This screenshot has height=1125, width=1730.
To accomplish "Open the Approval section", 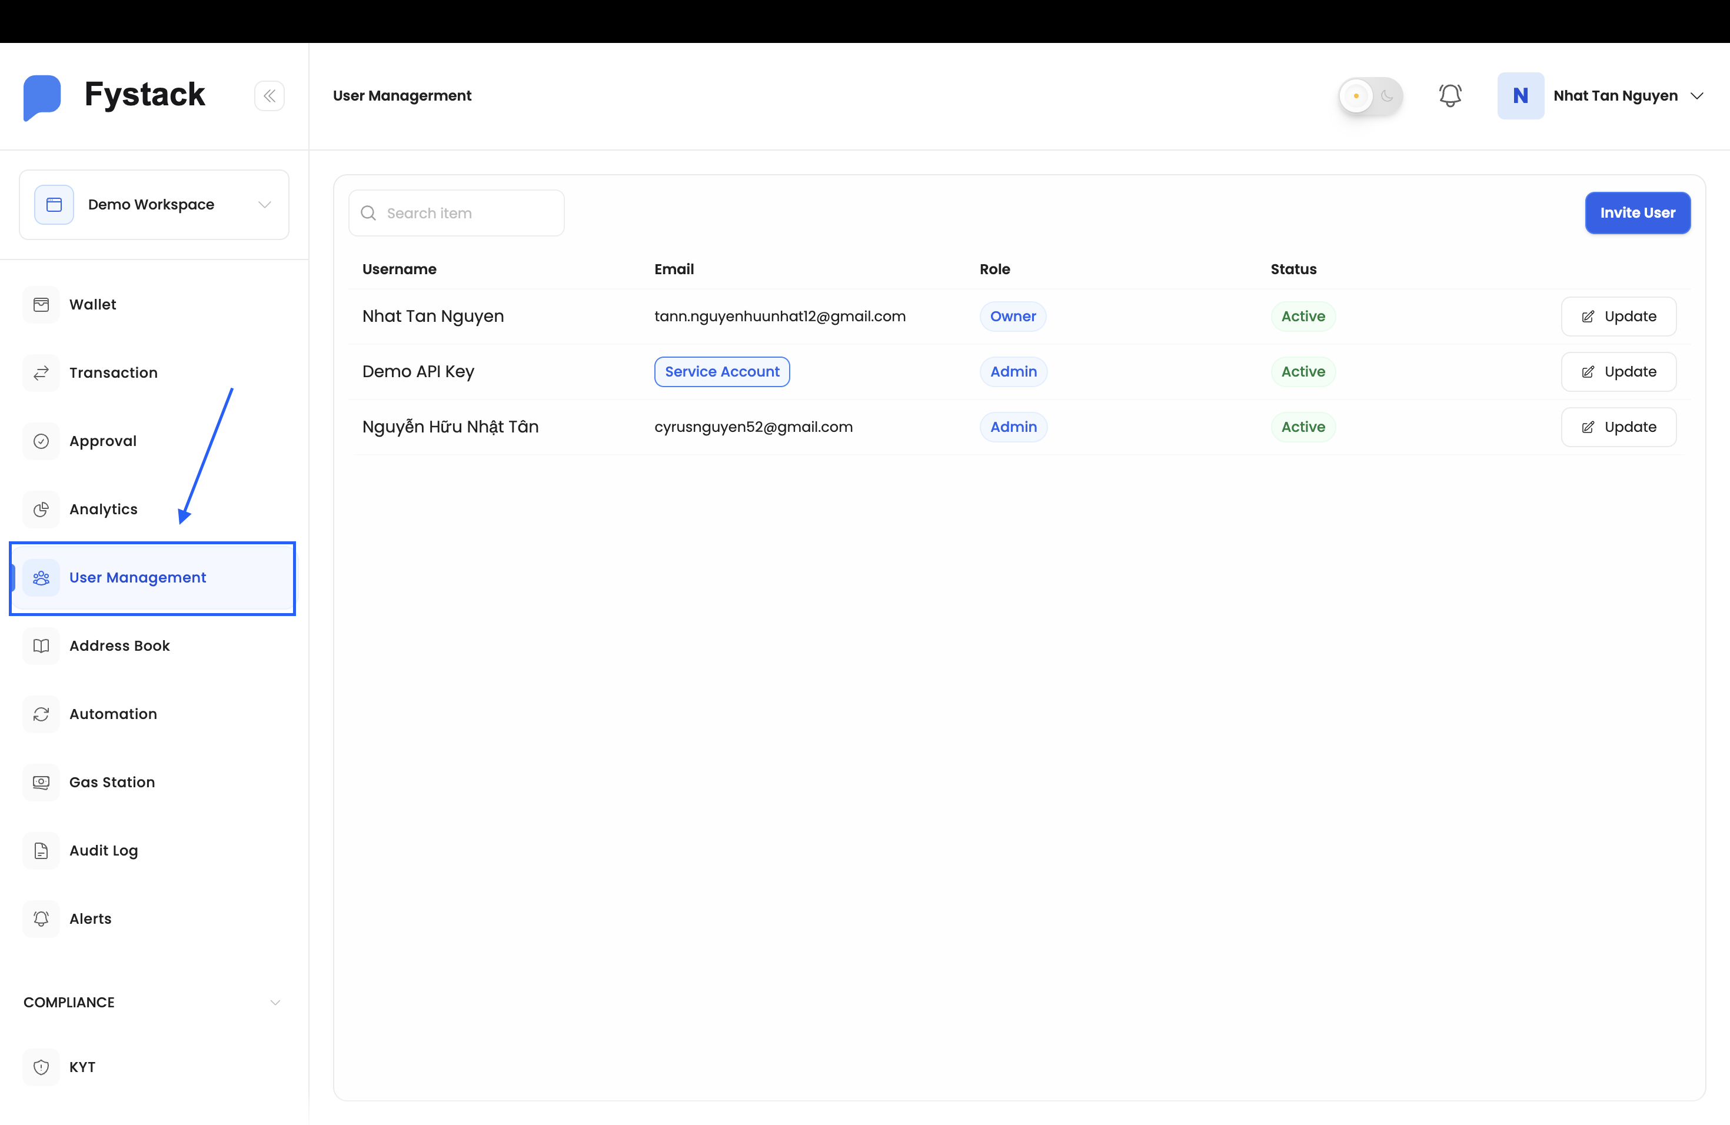I will tap(103, 441).
